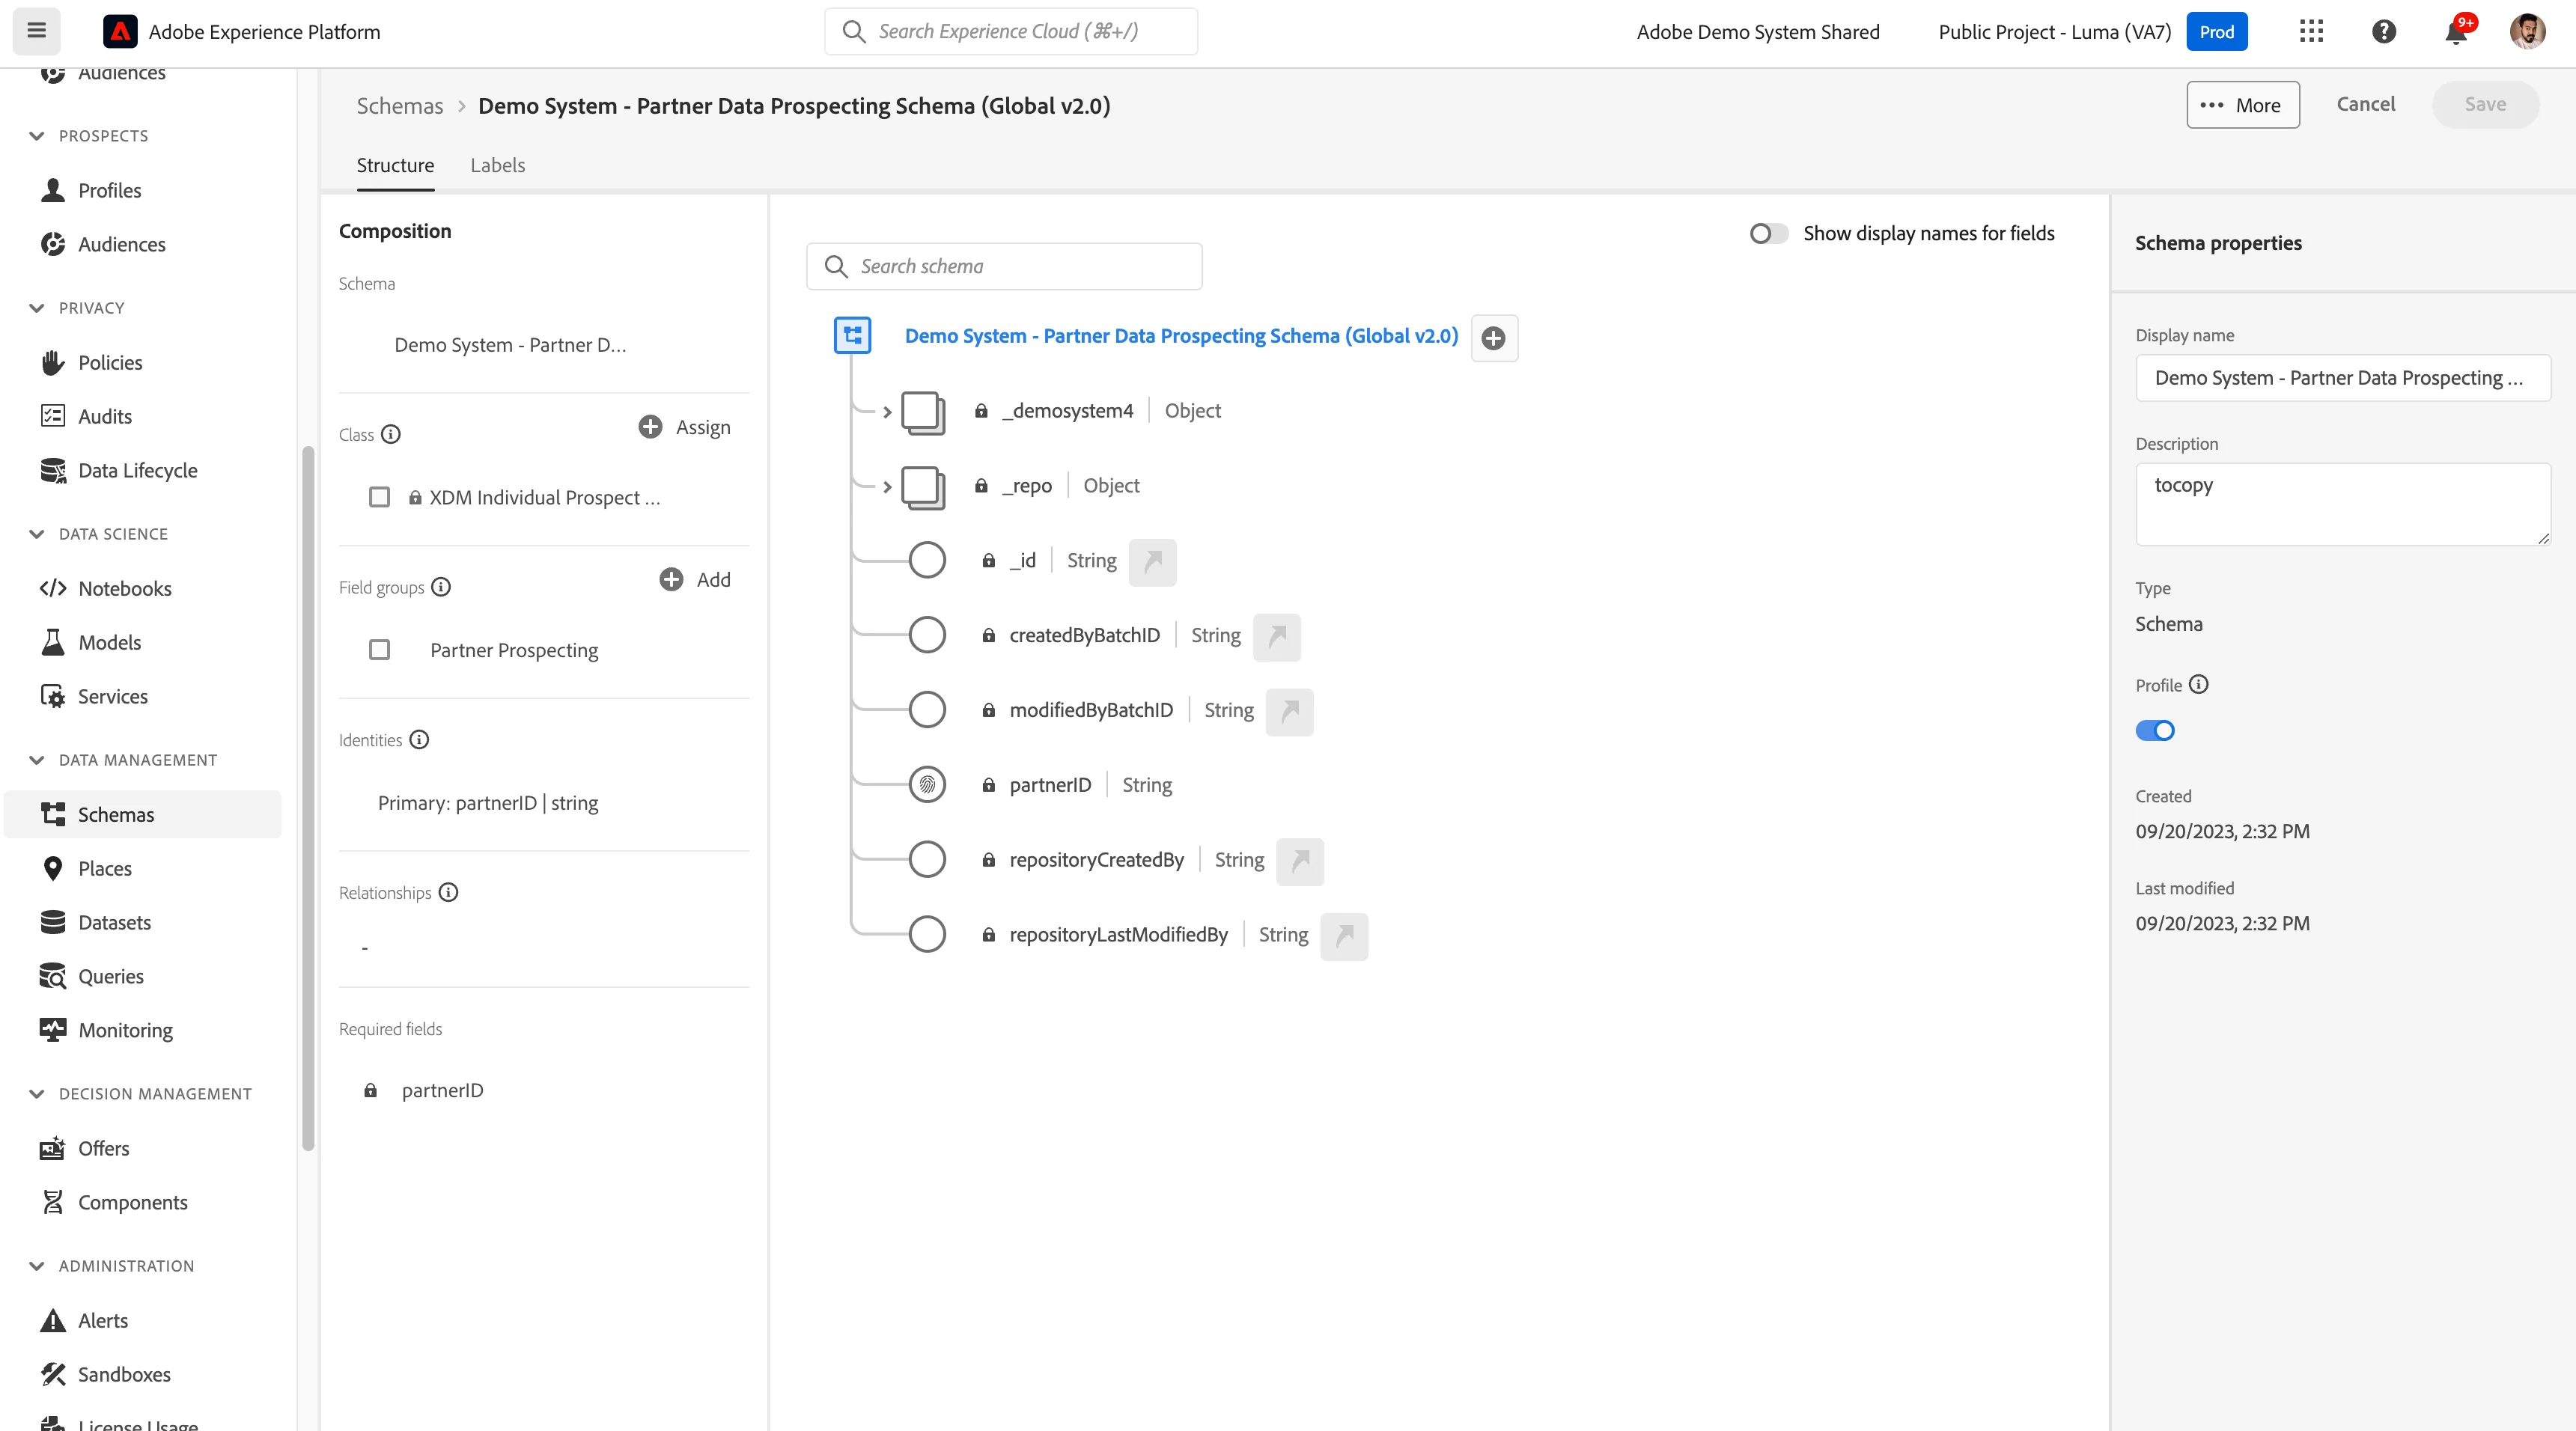The image size is (2576, 1431).
Task: Click the Profile info icon in properties
Action: 2199,685
